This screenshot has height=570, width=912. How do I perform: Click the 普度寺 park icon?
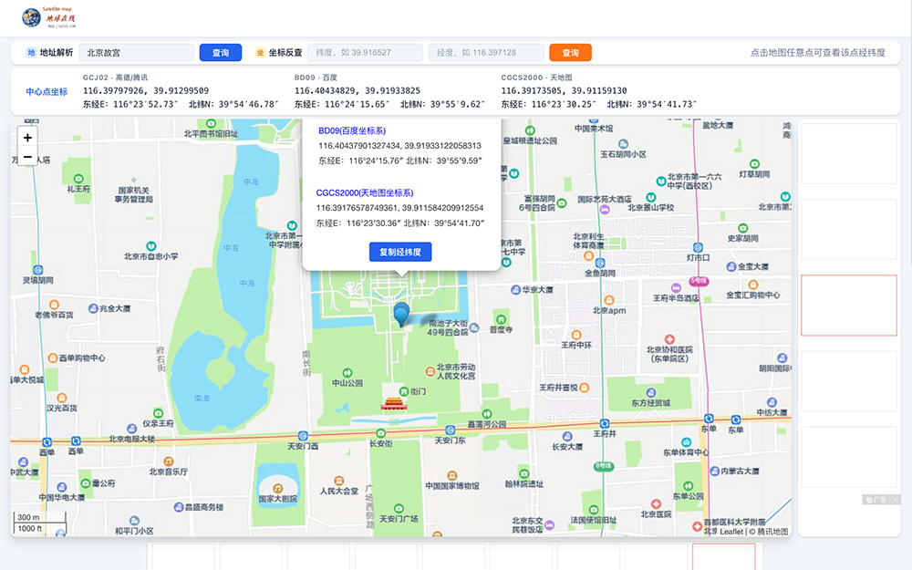click(x=501, y=319)
